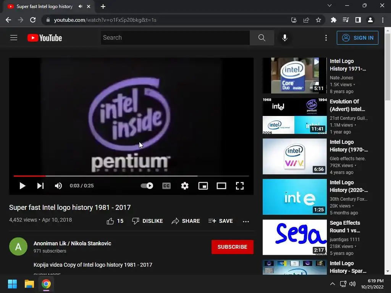The image size is (391, 293).
Task: Click the DISLIKE button
Action: 147,221
